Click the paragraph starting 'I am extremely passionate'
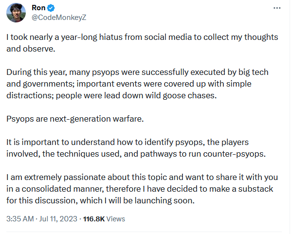 click(x=142, y=189)
